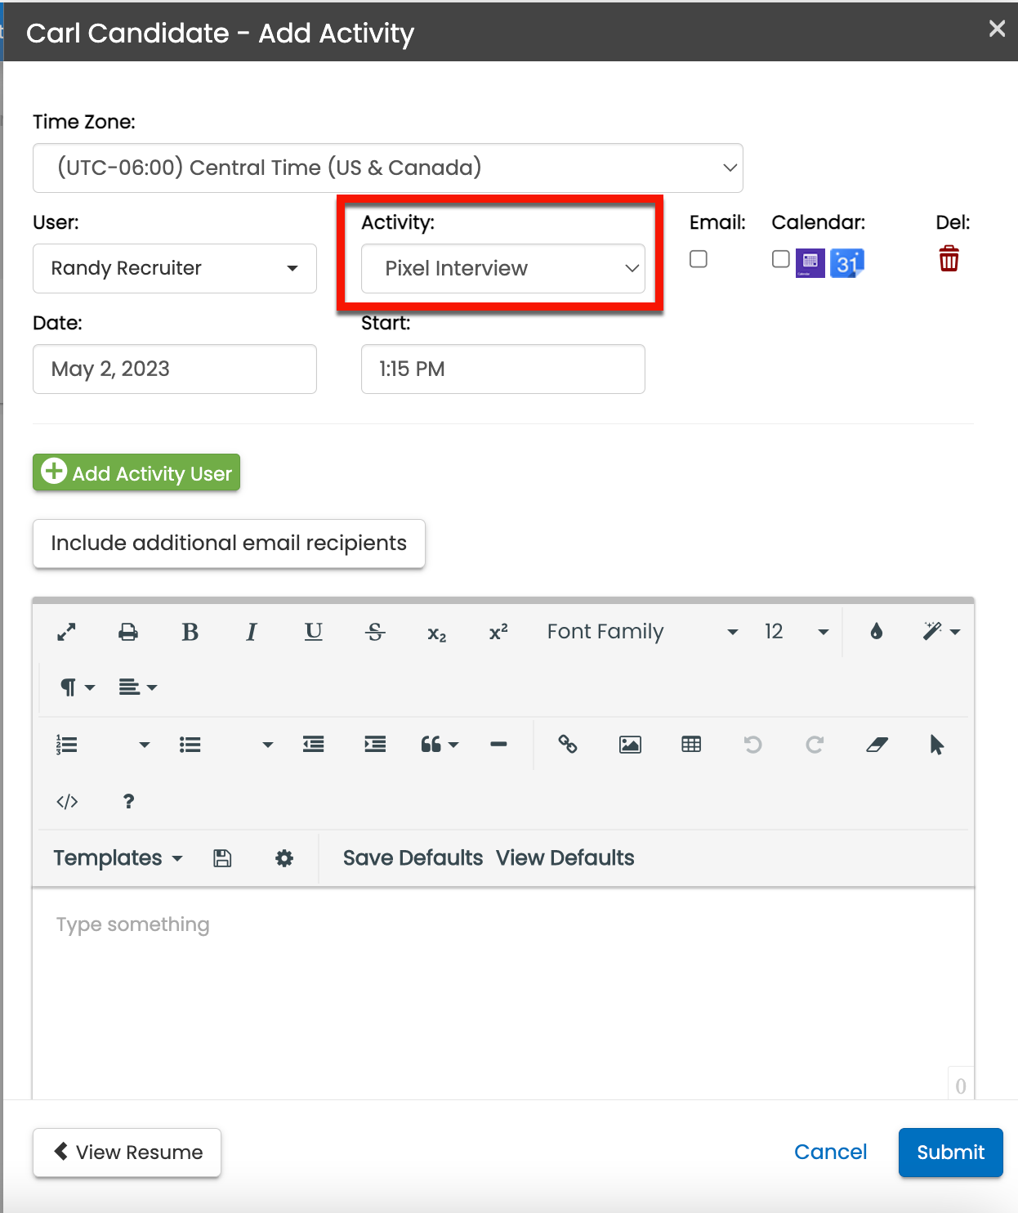Undo the last edit
The height and width of the screenshot is (1213, 1018).
point(753,745)
